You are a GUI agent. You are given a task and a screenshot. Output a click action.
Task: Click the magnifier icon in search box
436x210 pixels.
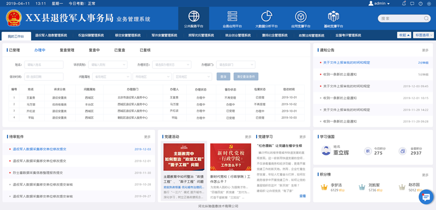(426, 19)
